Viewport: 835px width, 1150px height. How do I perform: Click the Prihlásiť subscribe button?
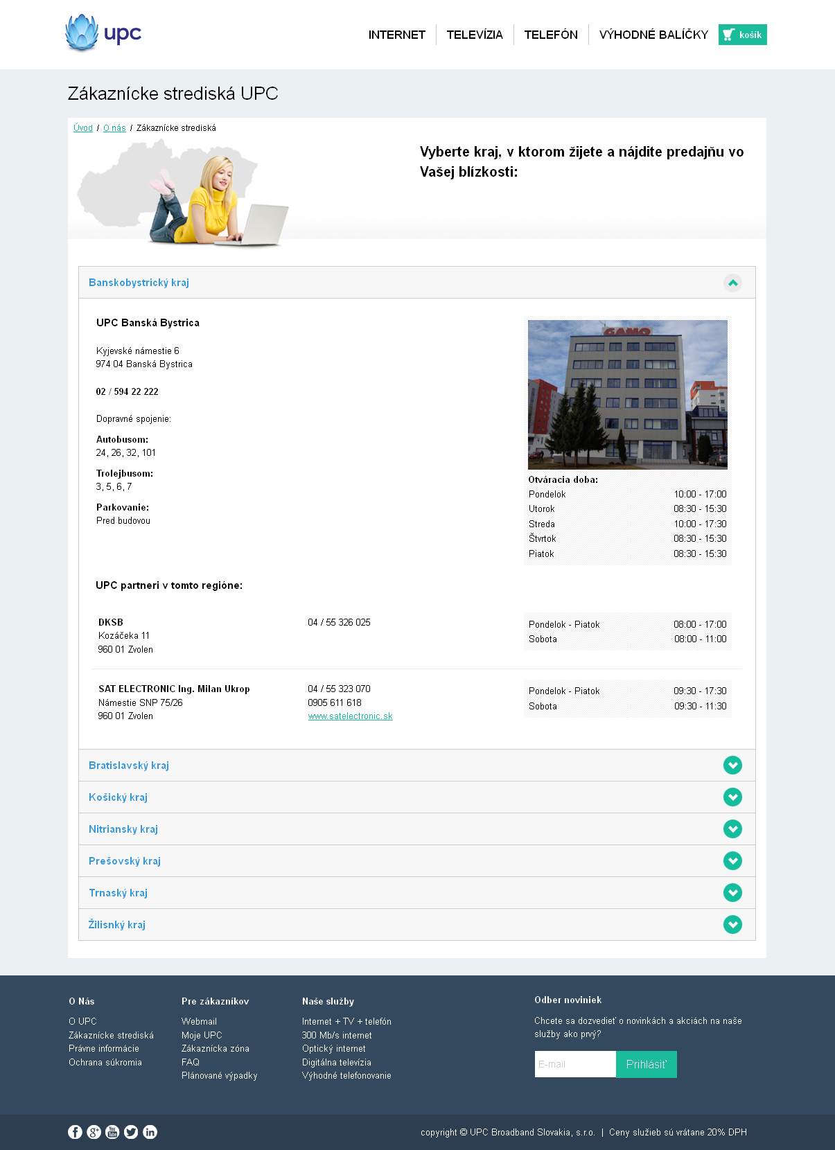tap(647, 1064)
